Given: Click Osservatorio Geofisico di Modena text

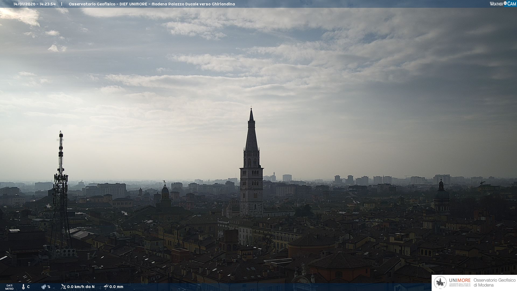Looking at the screenshot, I should click(494, 283).
